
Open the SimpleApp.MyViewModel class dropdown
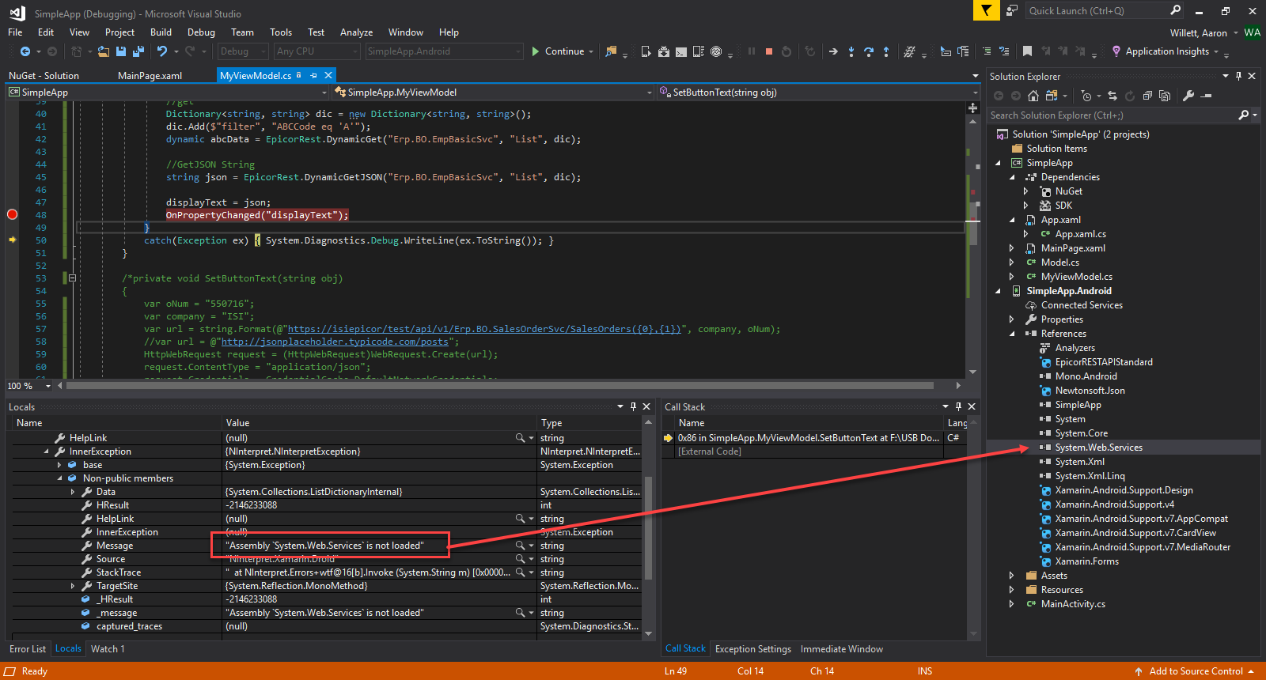[494, 93]
